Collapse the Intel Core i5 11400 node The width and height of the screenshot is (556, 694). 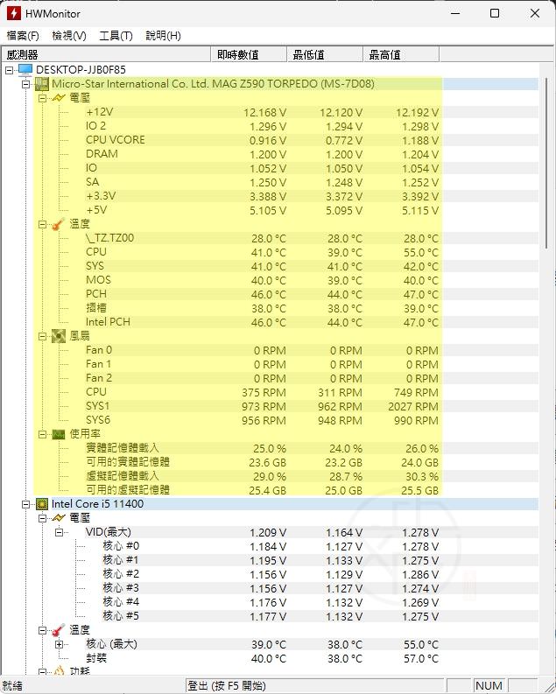point(26,504)
